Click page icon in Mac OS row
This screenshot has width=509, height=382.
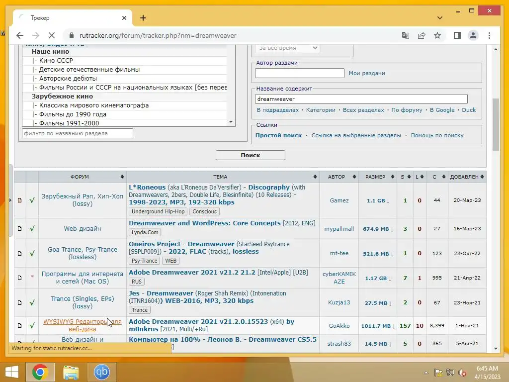pos(20,278)
